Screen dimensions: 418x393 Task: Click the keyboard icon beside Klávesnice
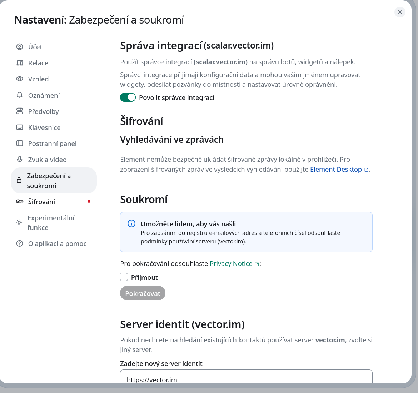click(19, 127)
